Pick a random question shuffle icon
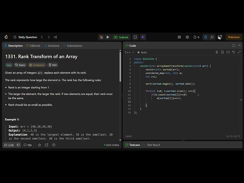 [55, 37]
